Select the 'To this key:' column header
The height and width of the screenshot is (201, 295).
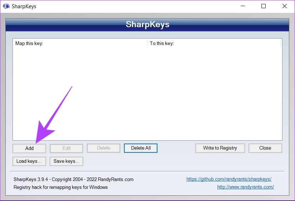pos(214,44)
